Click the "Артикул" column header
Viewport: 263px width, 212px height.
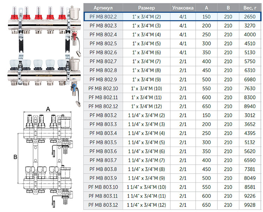[103, 8]
